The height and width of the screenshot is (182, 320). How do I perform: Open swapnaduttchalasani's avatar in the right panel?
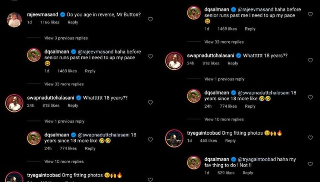coord(174,61)
